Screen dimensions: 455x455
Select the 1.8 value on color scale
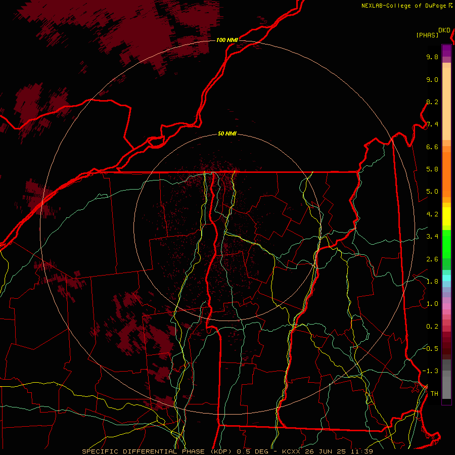(x=432, y=282)
